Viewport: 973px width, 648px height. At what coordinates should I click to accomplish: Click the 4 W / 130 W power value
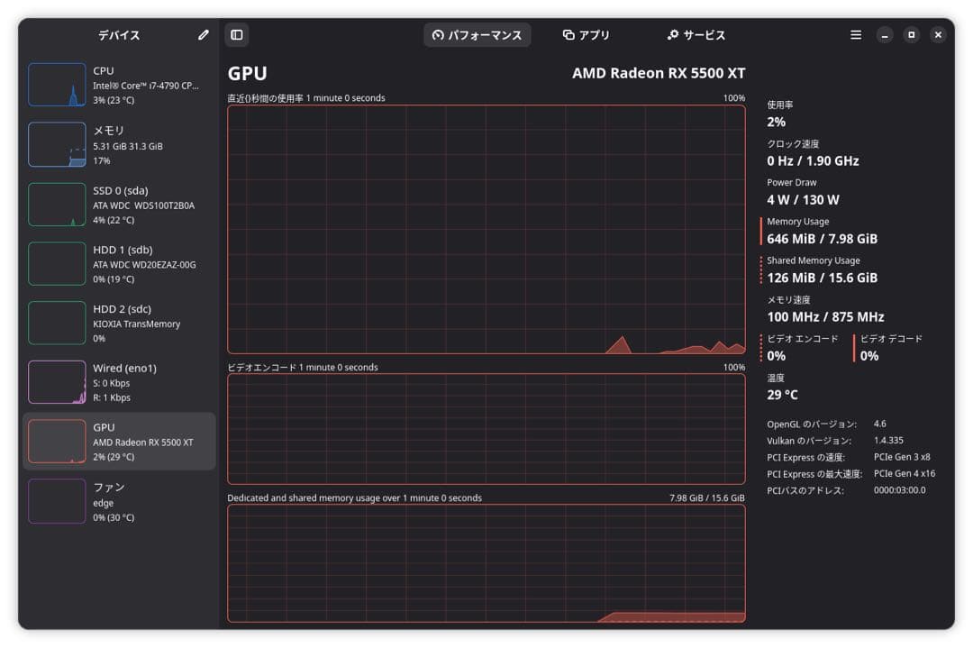pyautogui.click(x=803, y=200)
